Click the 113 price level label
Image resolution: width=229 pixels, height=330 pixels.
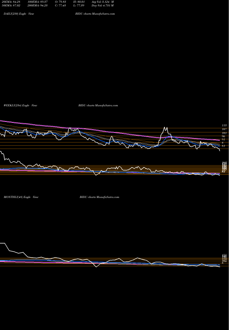click(x=224, y=125)
